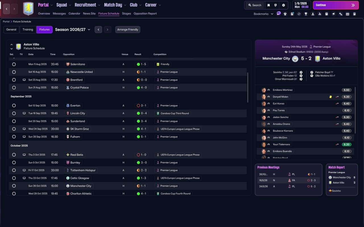The width and height of the screenshot is (364, 227).
Task: Click the Arrange Friendly button
Action: coord(128,30)
